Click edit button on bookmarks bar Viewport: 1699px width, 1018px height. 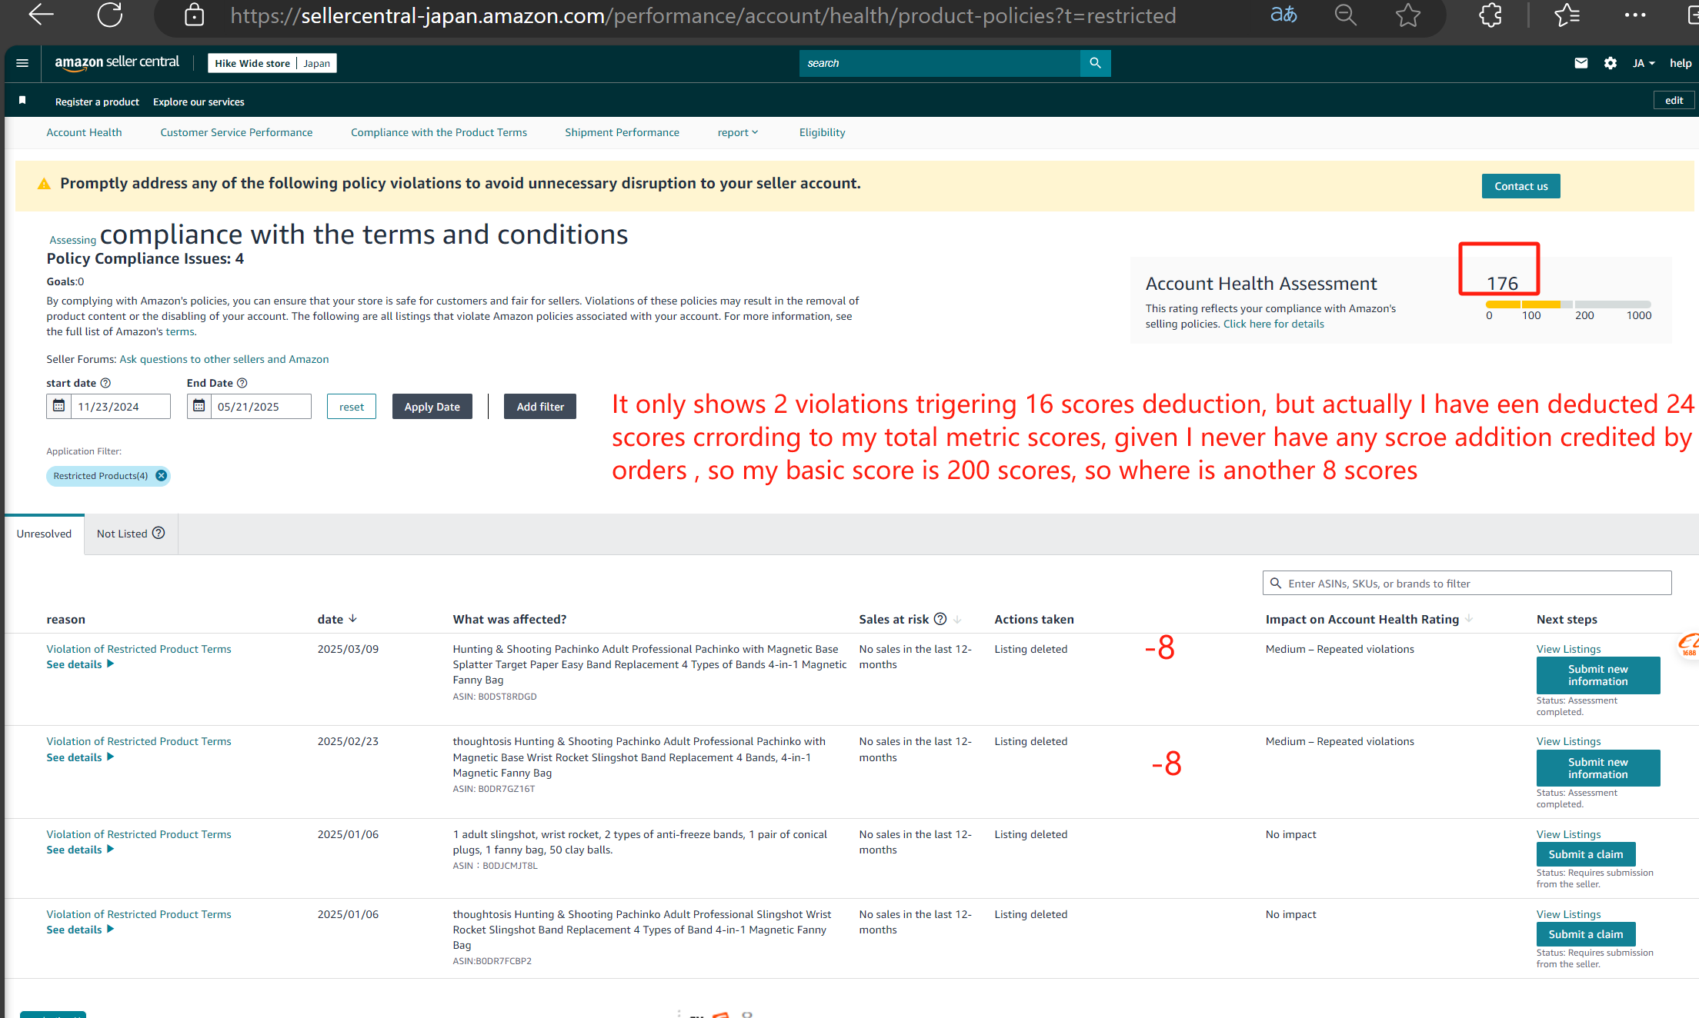pos(1674,101)
